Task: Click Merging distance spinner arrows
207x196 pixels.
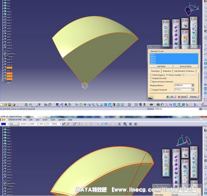Action: click(x=193, y=85)
